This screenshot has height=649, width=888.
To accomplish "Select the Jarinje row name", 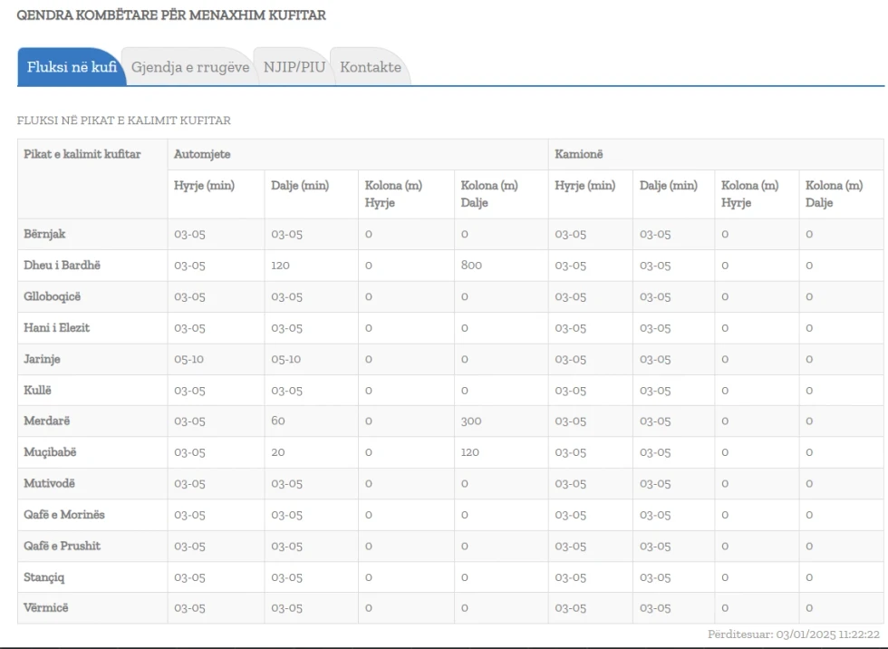I will pos(42,359).
